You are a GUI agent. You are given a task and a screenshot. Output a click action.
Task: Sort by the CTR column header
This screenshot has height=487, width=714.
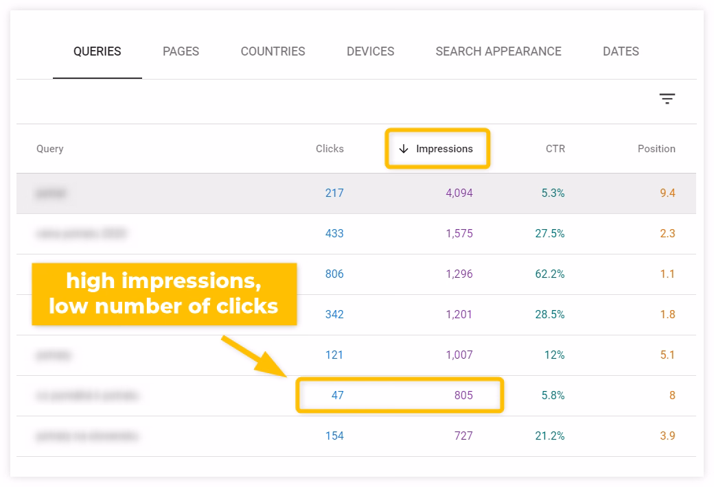555,149
